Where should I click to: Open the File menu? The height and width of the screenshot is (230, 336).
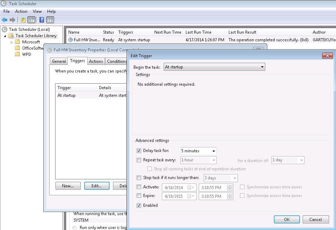click(x=7, y=11)
